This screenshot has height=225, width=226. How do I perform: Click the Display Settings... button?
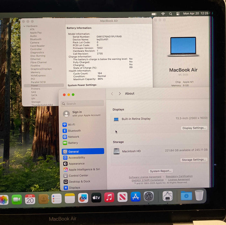pos(194,128)
